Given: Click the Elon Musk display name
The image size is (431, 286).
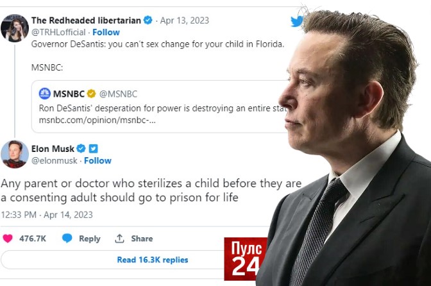Looking at the screenshot, I should [53, 148].
